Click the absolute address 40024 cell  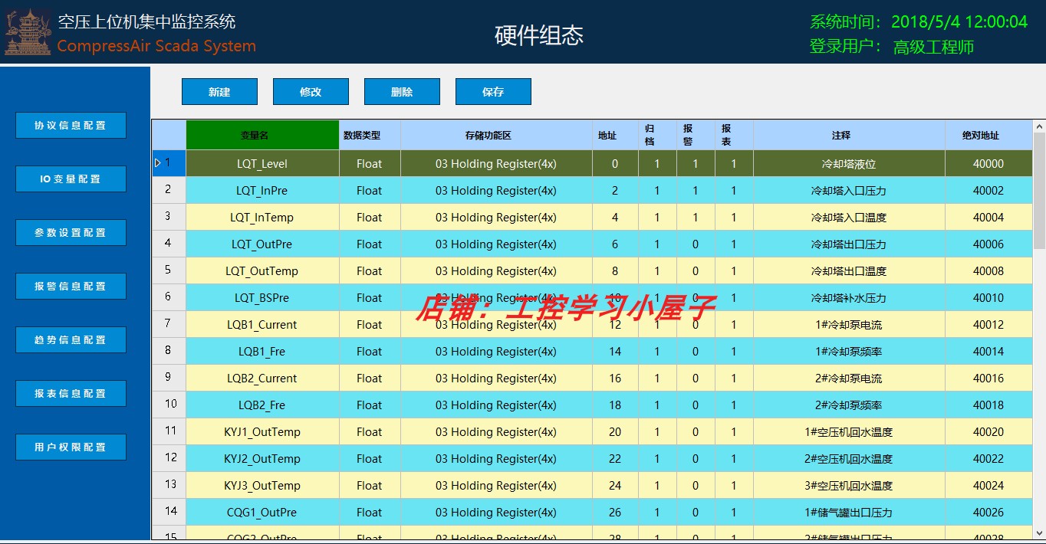coord(988,485)
